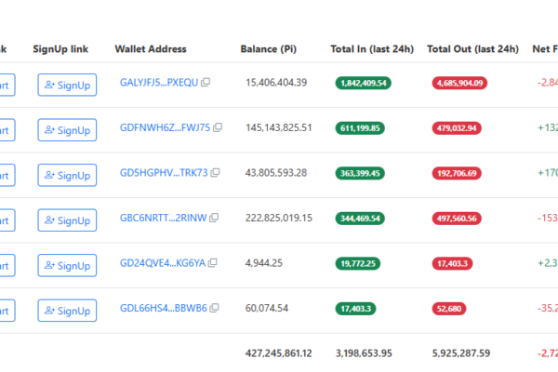
Task: Hit SignUp button in the GD24QVE4 row
Action: click(67, 266)
